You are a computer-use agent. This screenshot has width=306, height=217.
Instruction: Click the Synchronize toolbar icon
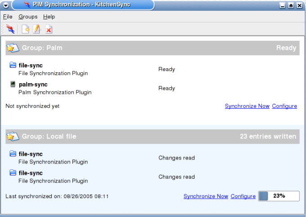coord(10,29)
